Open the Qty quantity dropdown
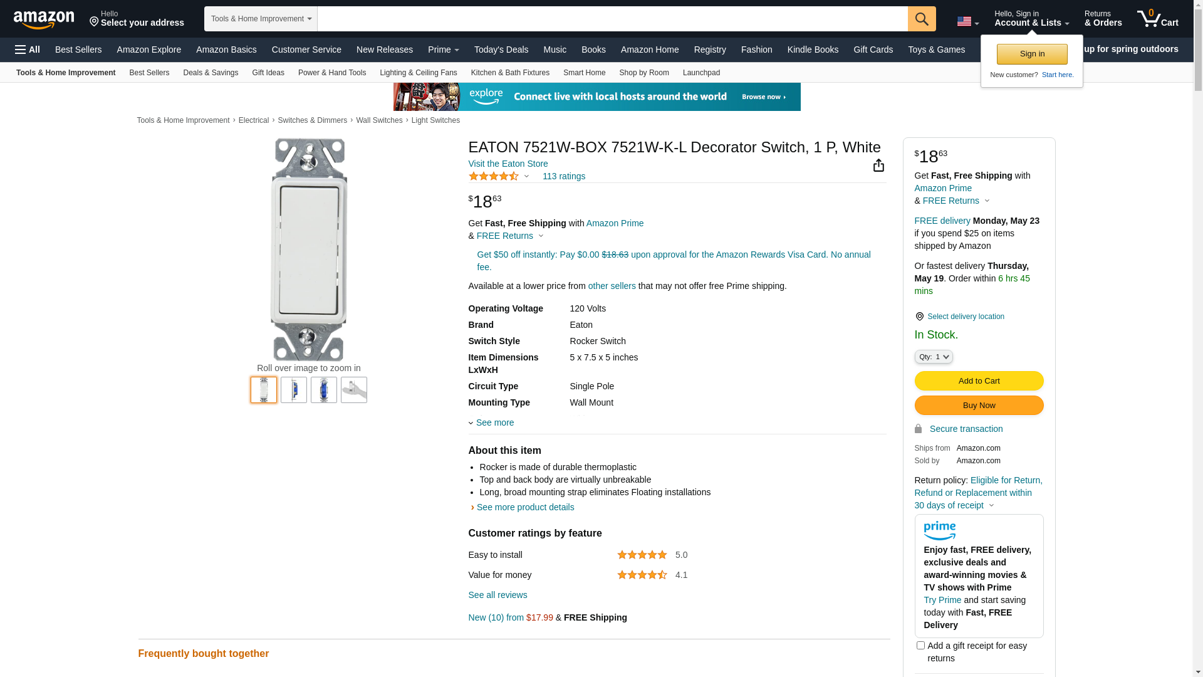This screenshot has width=1203, height=677. coord(934,357)
